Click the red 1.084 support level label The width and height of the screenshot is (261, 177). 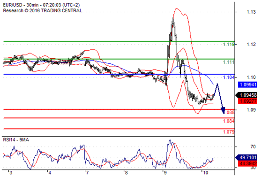[229, 121]
